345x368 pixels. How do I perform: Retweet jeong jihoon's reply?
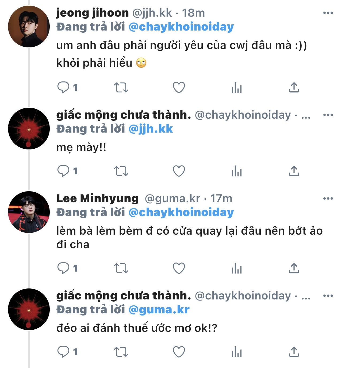pyautogui.click(x=121, y=88)
